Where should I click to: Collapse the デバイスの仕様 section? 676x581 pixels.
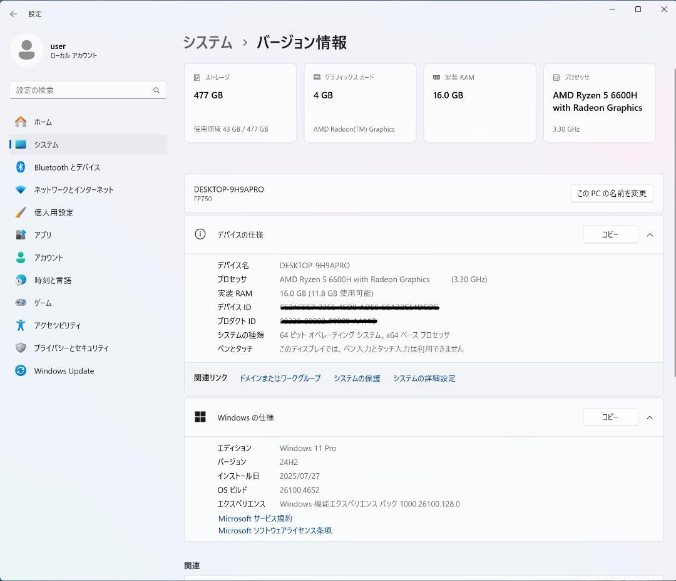coord(650,234)
